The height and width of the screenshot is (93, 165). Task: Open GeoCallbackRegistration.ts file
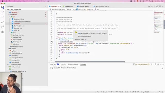(x=22, y=21)
